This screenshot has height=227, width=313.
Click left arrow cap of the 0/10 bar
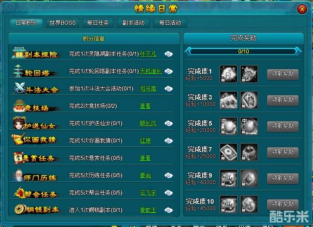[188, 52]
